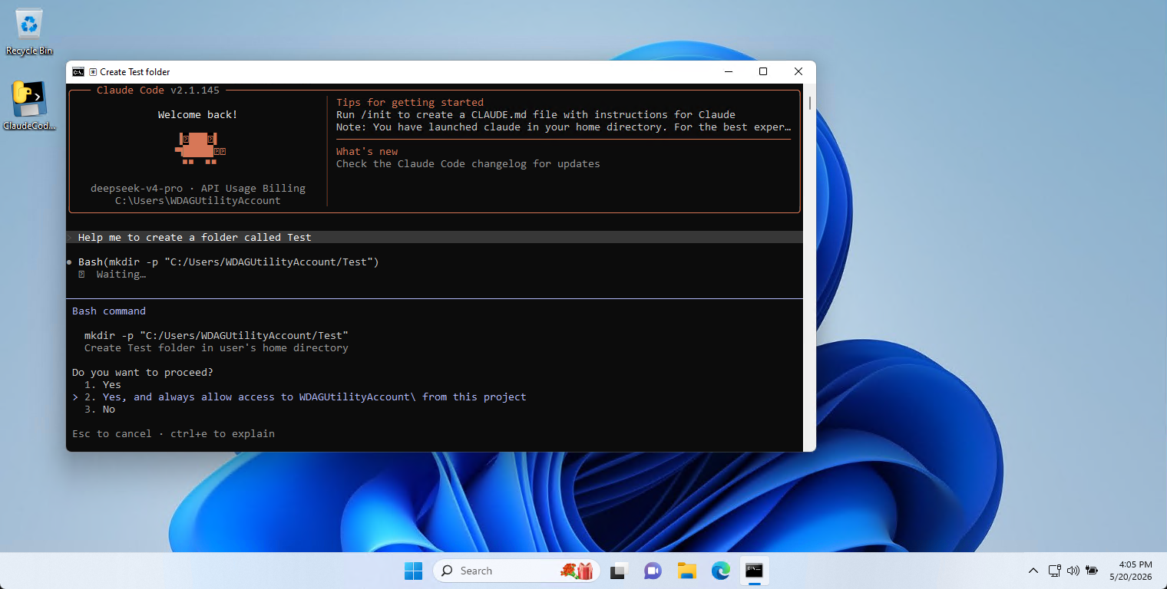Launch Microsoft Edge from the taskbar

(720, 571)
